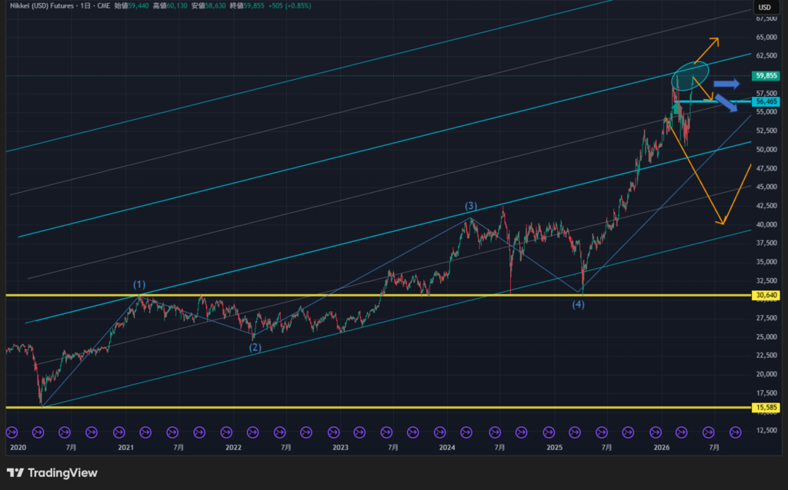Click the Nikkei (USD) Futures symbol title

(38, 6)
